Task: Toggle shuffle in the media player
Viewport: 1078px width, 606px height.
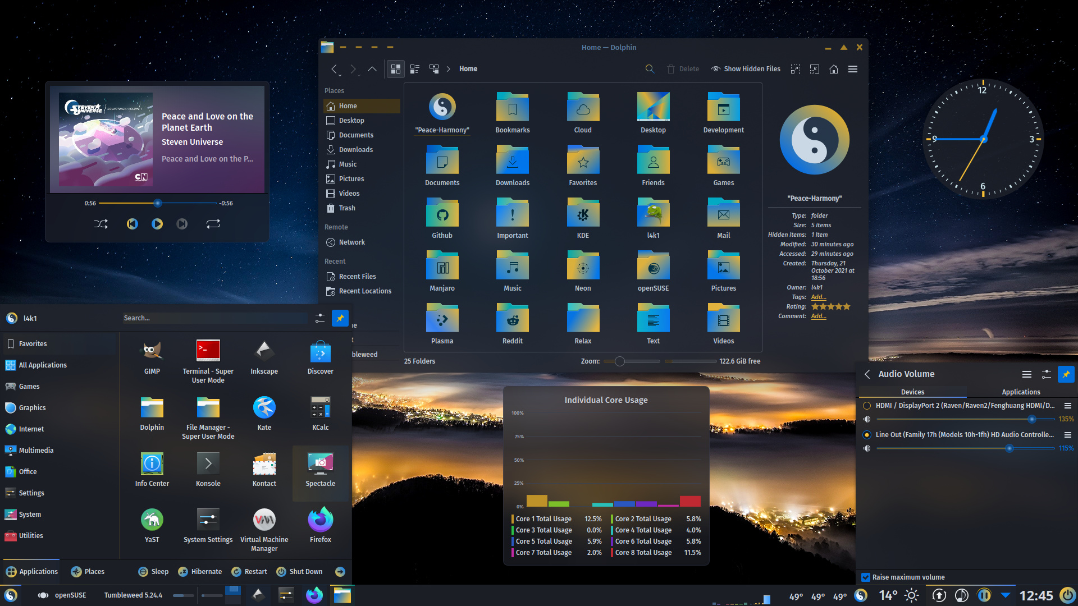Action: (101, 224)
